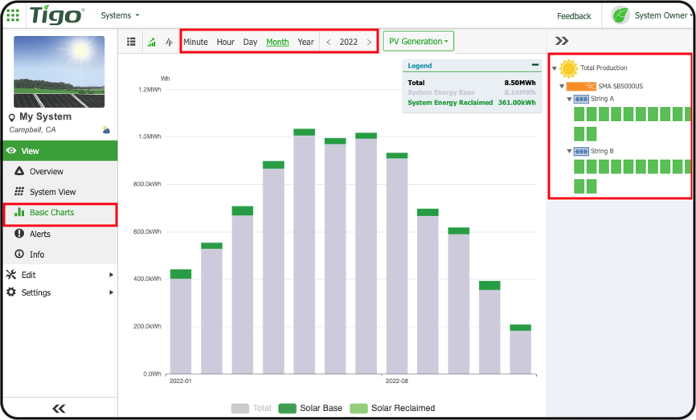Image resolution: width=696 pixels, height=420 pixels.
Task: Switch chart granularity to Day
Action: 250,42
